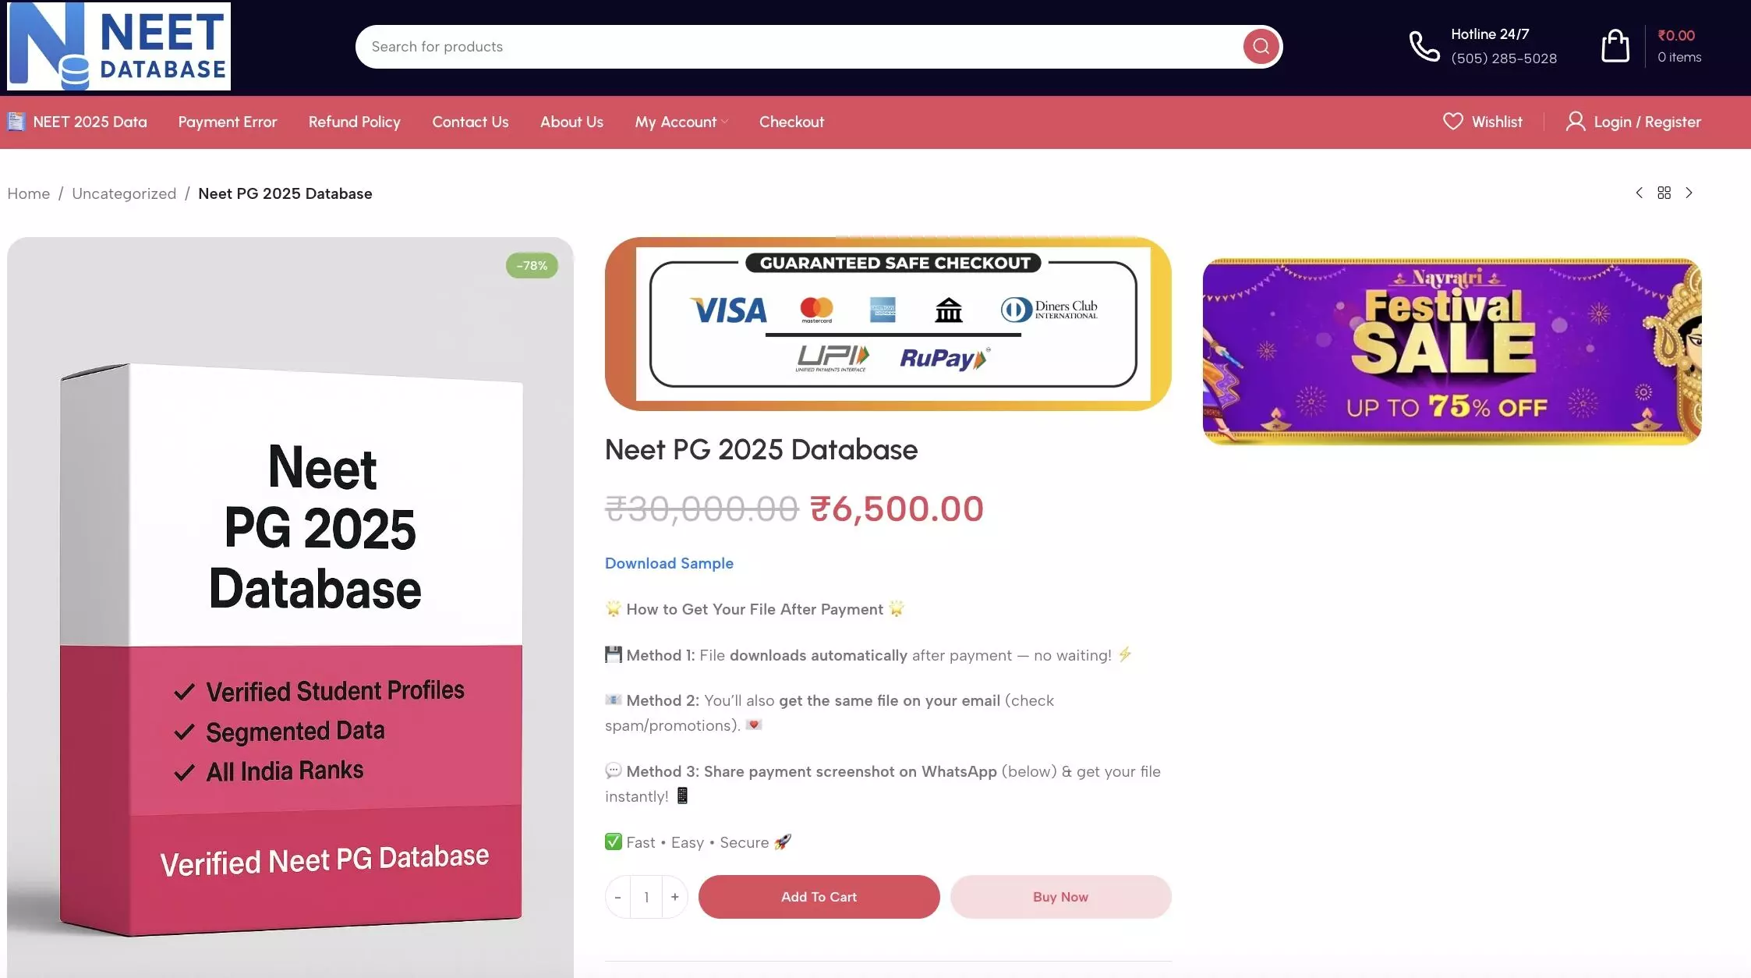This screenshot has height=978, width=1751.
Task: Go to previous product arrow
Action: pyautogui.click(x=1639, y=193)
